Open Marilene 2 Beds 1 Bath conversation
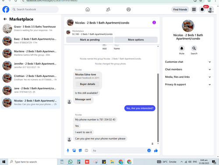Viewport: 219px width, 165px height. click(31, 53)
